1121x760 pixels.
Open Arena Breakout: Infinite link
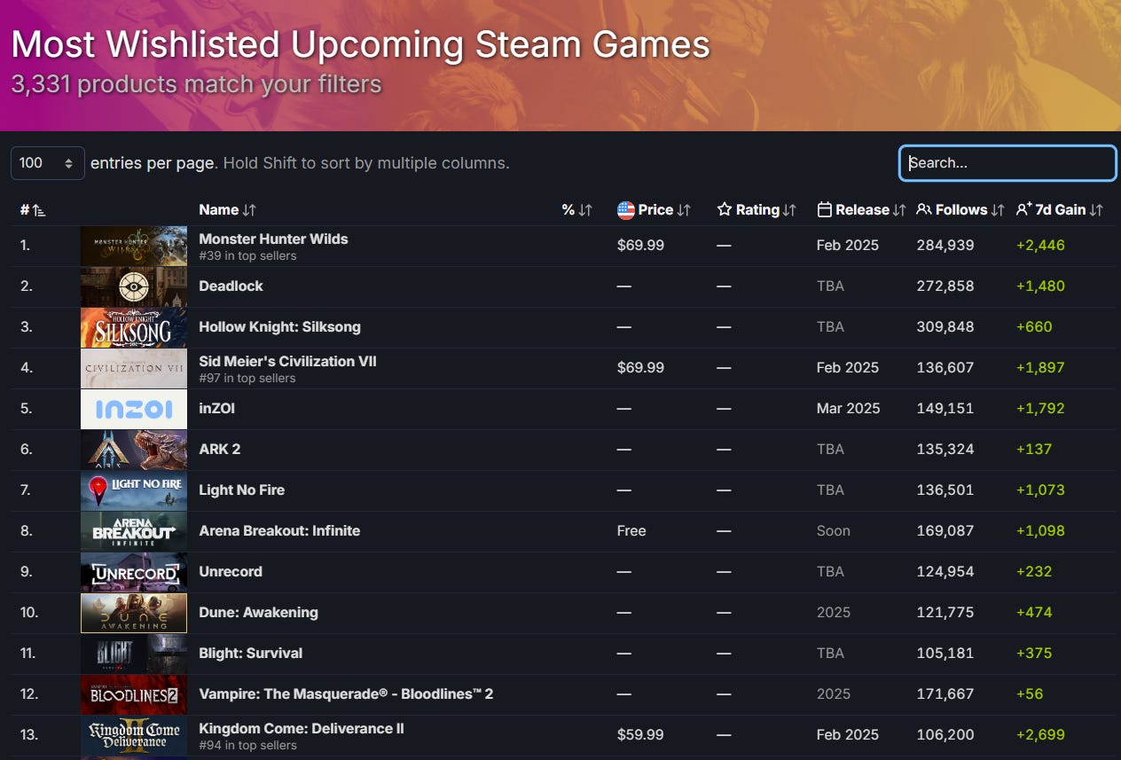coord(279,531)
